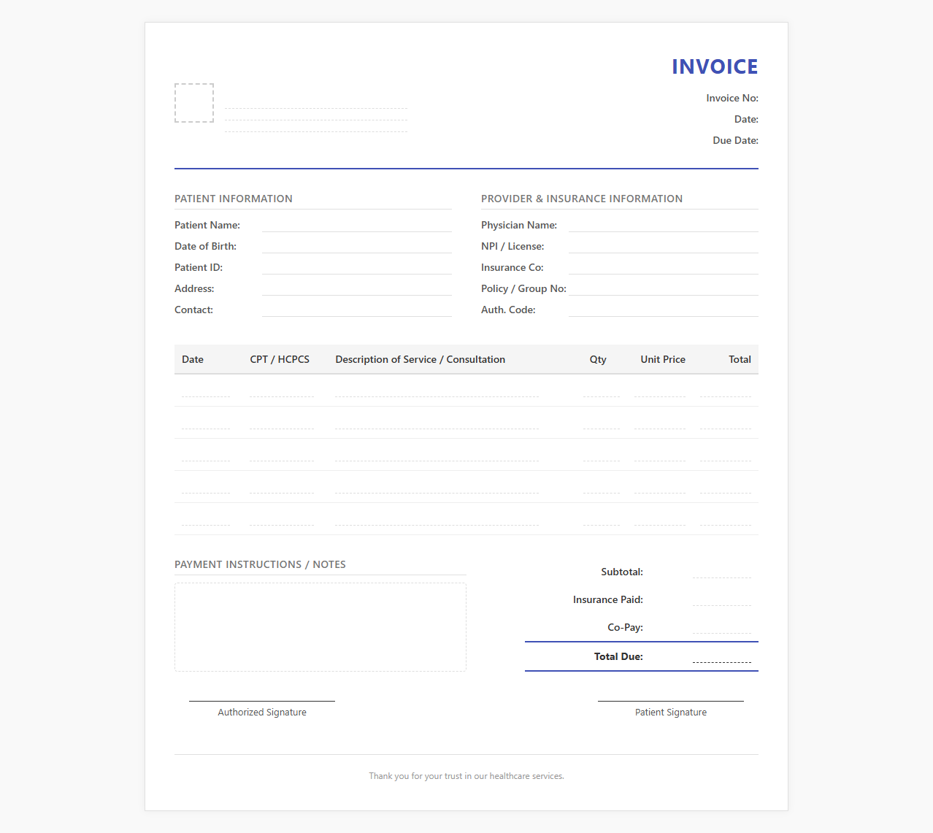This screenshot has height=833, width=933.
Task: Click the first row CPT / HCPCS field
Action: [282, 391]
